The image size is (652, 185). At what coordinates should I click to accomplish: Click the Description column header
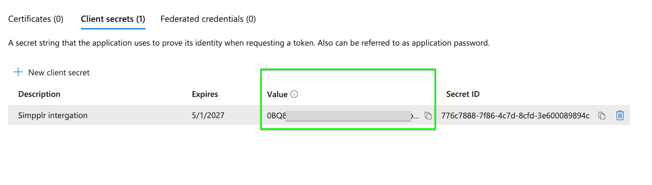(39, 94)
